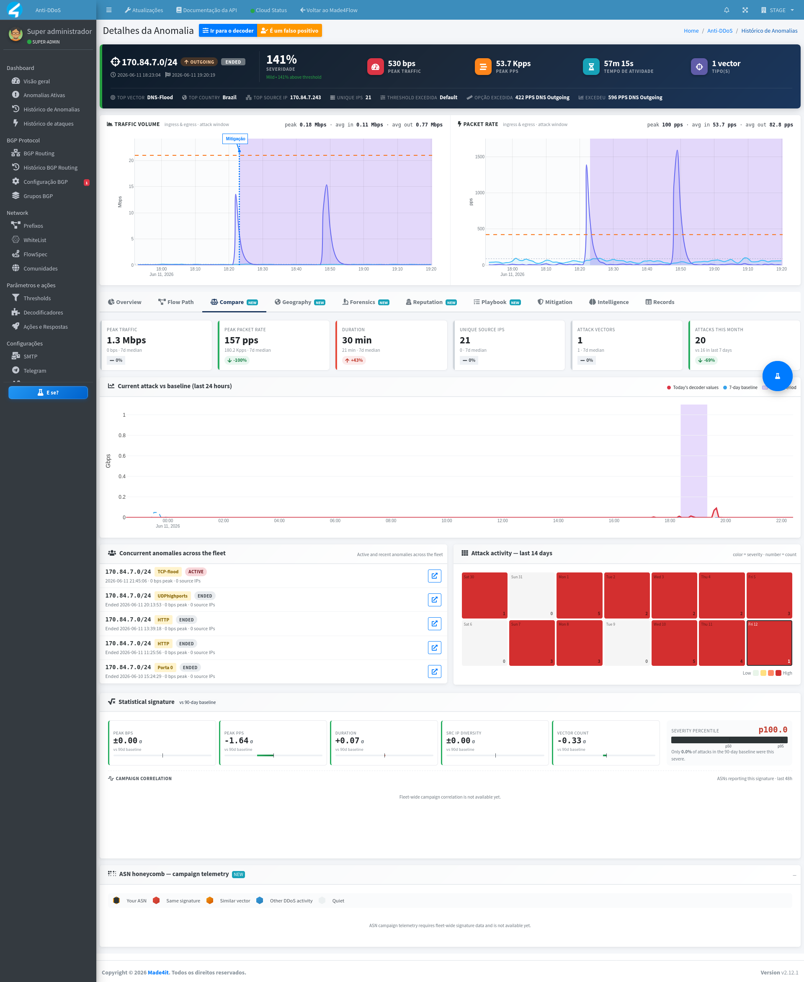Toggle fullscreen expand icon

(x=745, y=10)
